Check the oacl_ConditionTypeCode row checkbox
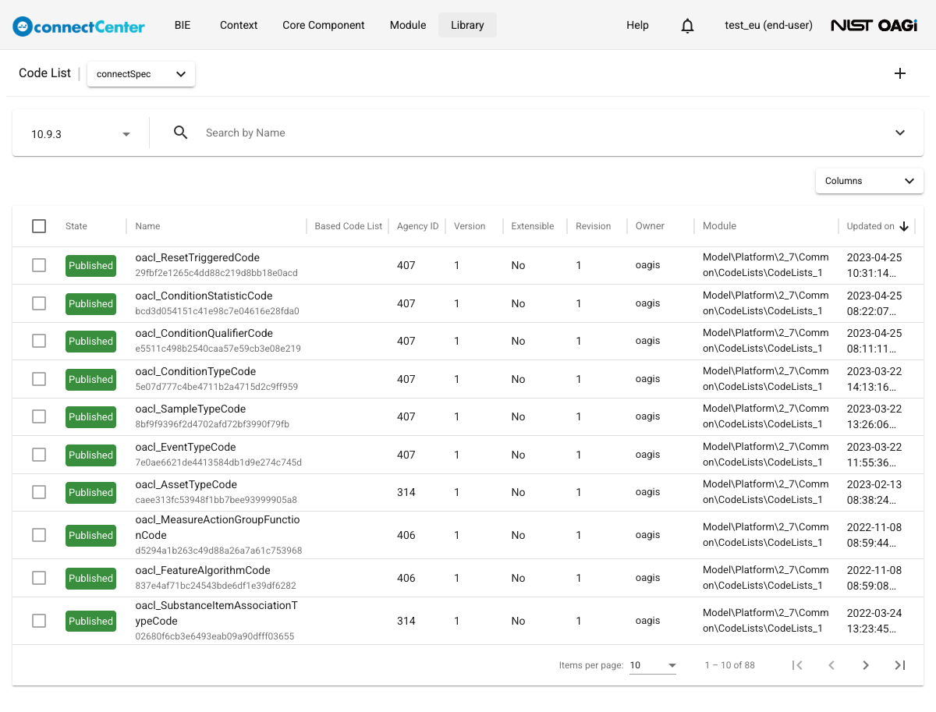The image size is (936, 712). click(x=39, y=379)
